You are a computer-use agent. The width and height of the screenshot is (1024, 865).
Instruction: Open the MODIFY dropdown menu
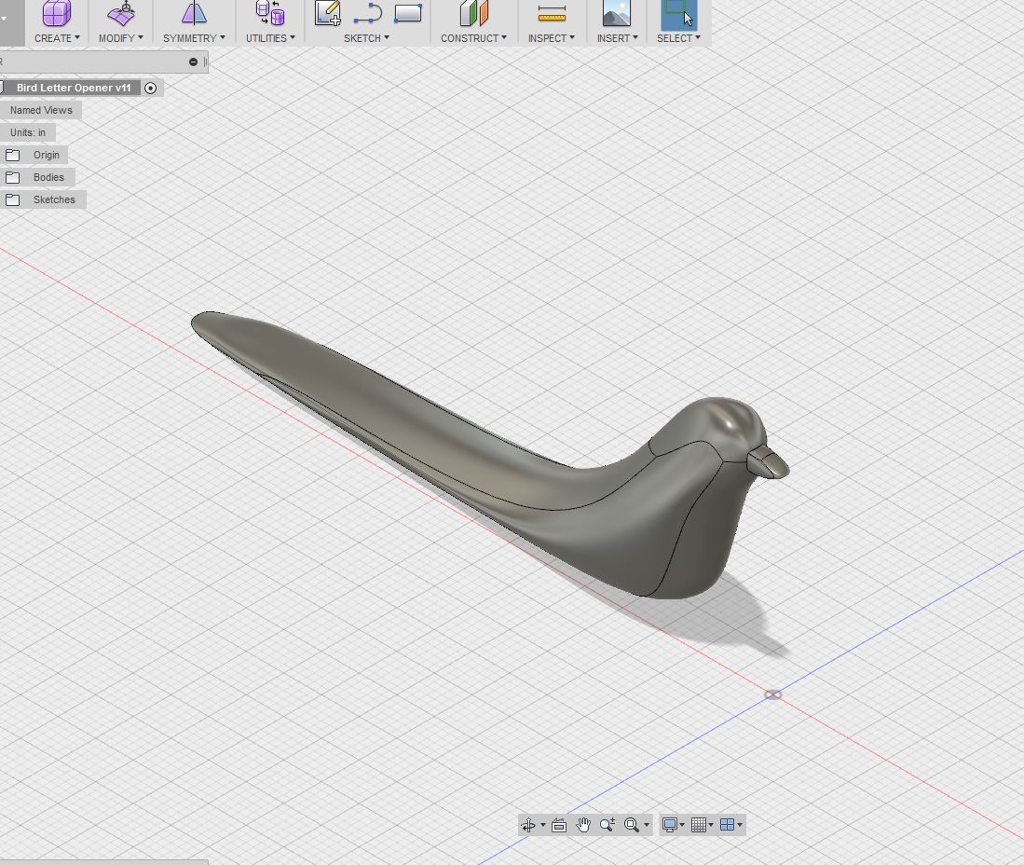tap(121, 38)
